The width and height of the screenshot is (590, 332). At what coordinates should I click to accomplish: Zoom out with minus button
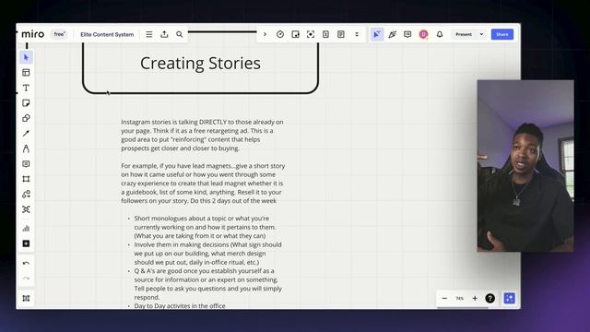coord(444,298)
